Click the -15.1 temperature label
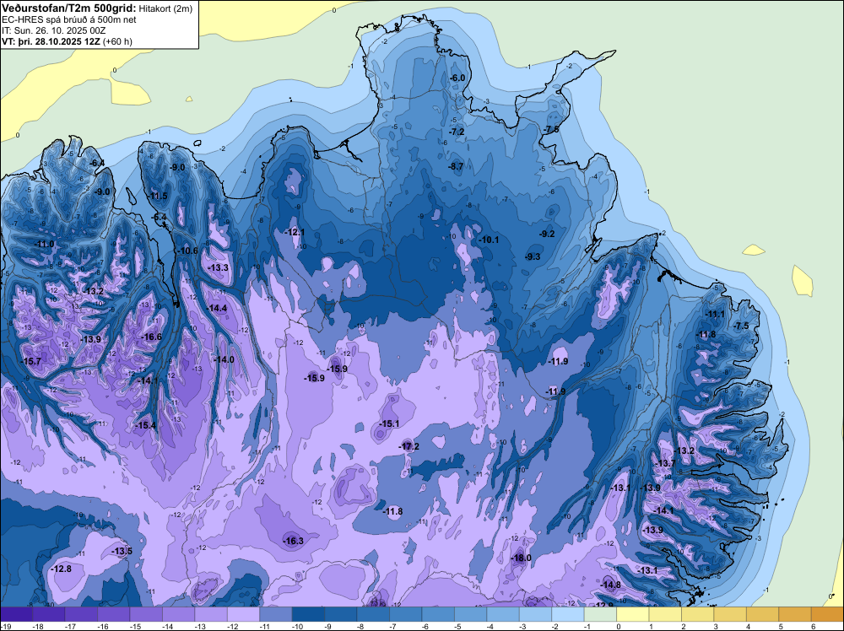 [388, 423]
